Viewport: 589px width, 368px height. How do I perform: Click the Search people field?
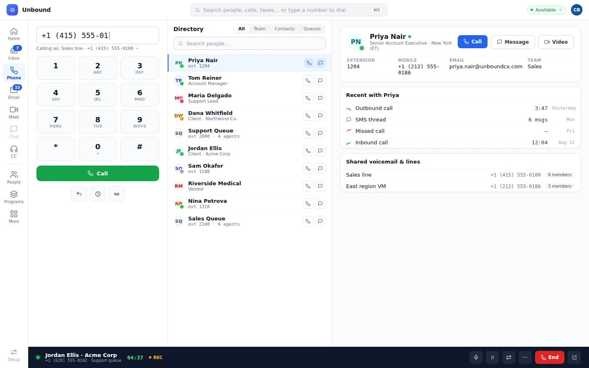(x=250, y=43)
